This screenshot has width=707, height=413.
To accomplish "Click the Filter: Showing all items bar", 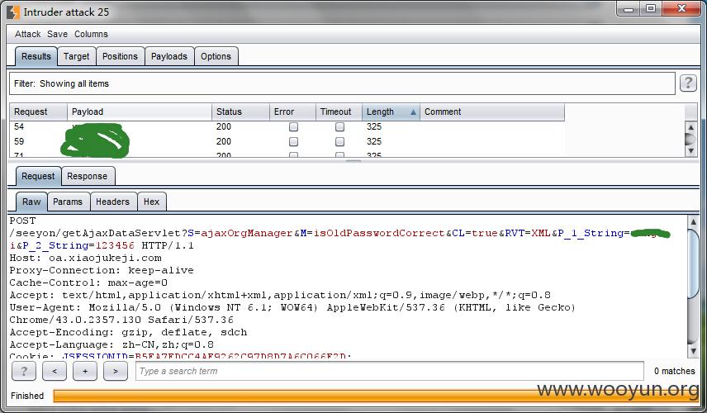I will (x=342, y=83).
